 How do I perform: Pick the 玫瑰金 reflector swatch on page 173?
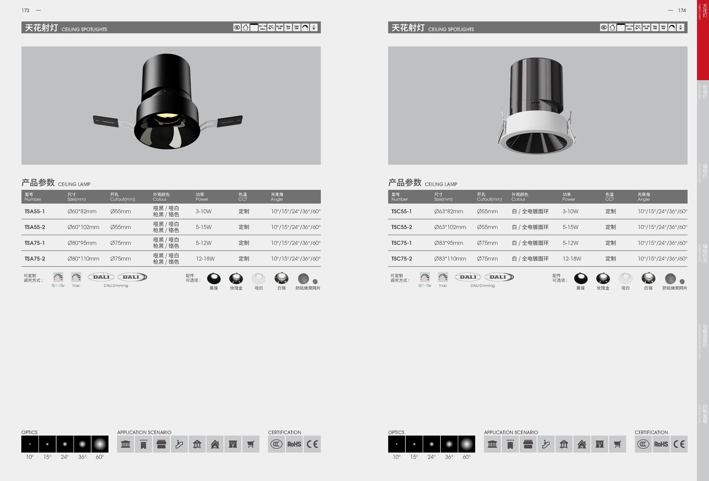pos(236,279)
